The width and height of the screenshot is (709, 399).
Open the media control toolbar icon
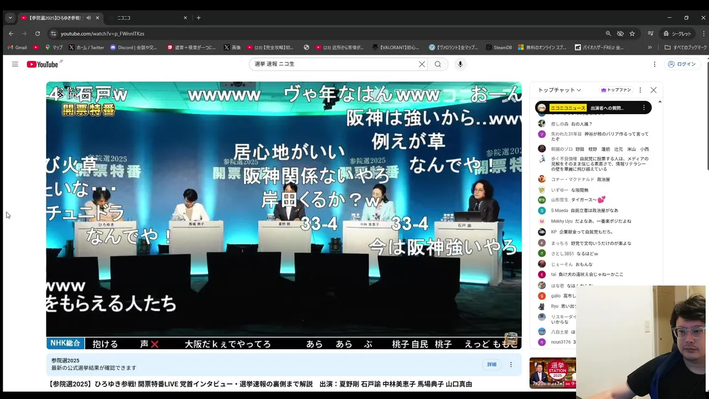point(651,33)
